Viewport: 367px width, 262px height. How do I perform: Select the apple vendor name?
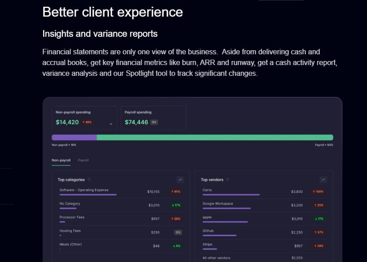[207, 217]
